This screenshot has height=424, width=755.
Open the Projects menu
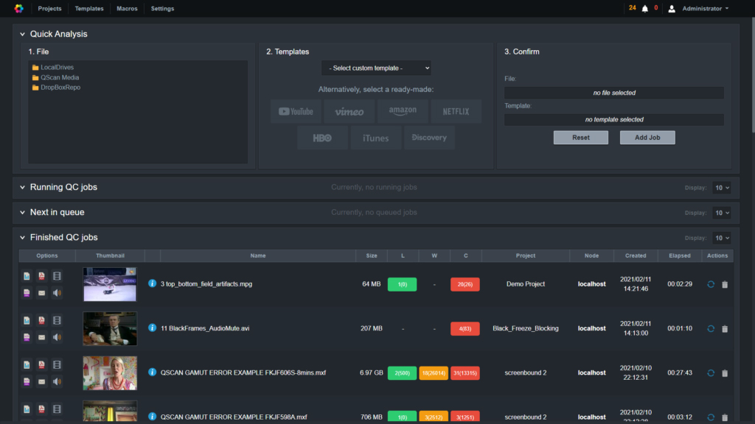(x=49, y=9)
